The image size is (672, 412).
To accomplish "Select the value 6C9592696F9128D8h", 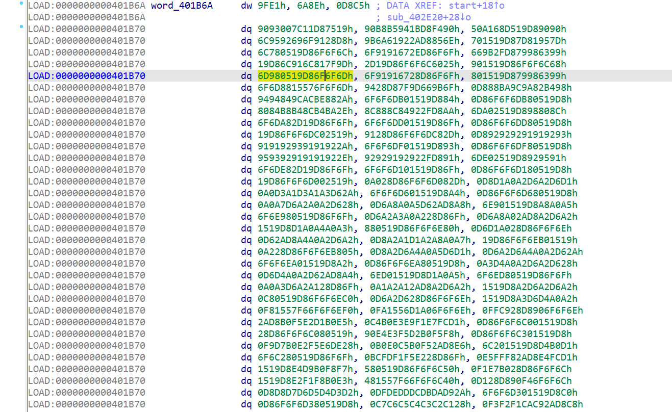I will 305,41.
